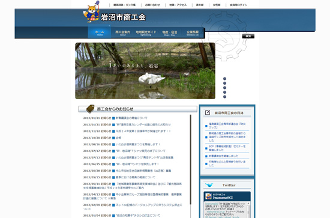Click the swan pond banner image
Viewport: 330px width, 218px height.
tap(145, 71)
